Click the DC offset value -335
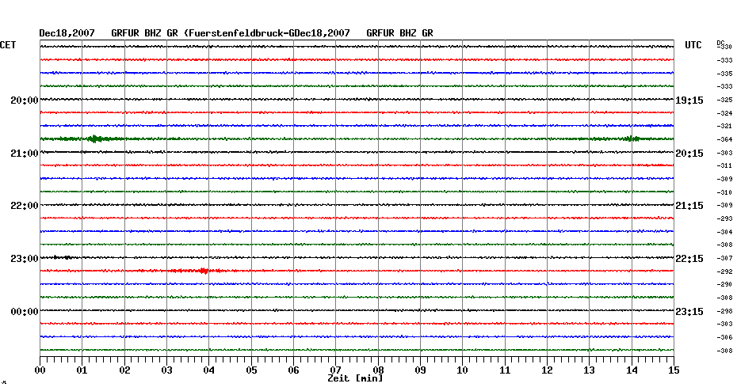This screenshot has width=737, height=391. coord(724,74)
